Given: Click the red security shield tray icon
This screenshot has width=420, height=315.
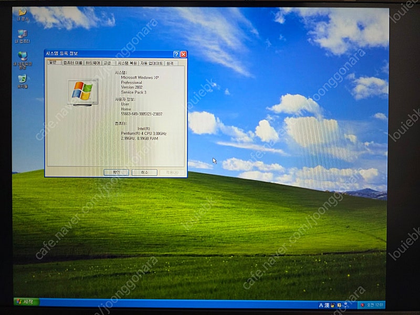Looking at the screenshot, I should [x=363, y=305].
